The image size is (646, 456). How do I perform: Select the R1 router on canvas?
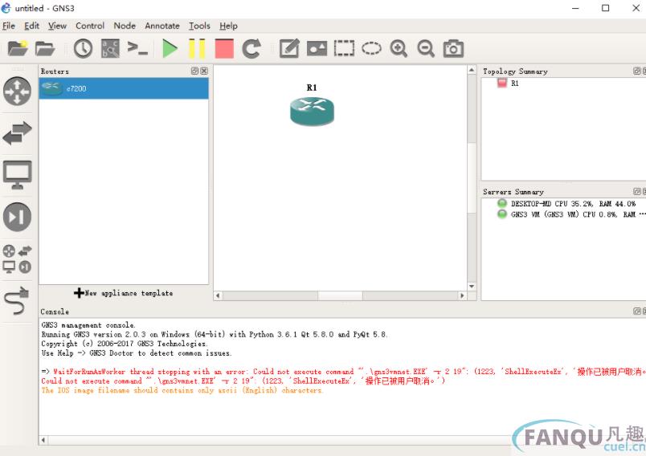(x=312, y=111)
